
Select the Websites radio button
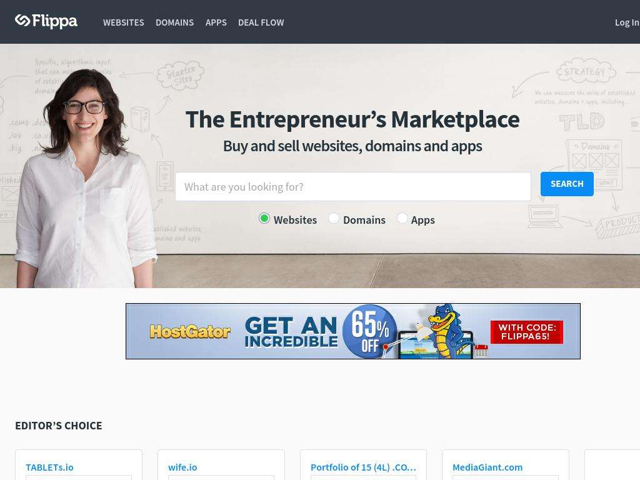coord(264,218)
